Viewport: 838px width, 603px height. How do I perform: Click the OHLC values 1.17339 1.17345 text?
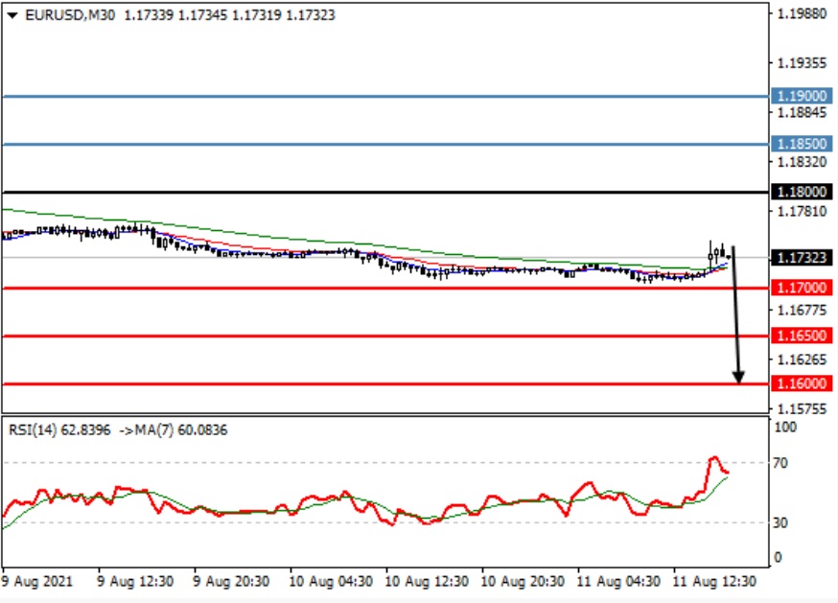click(175, 15)
